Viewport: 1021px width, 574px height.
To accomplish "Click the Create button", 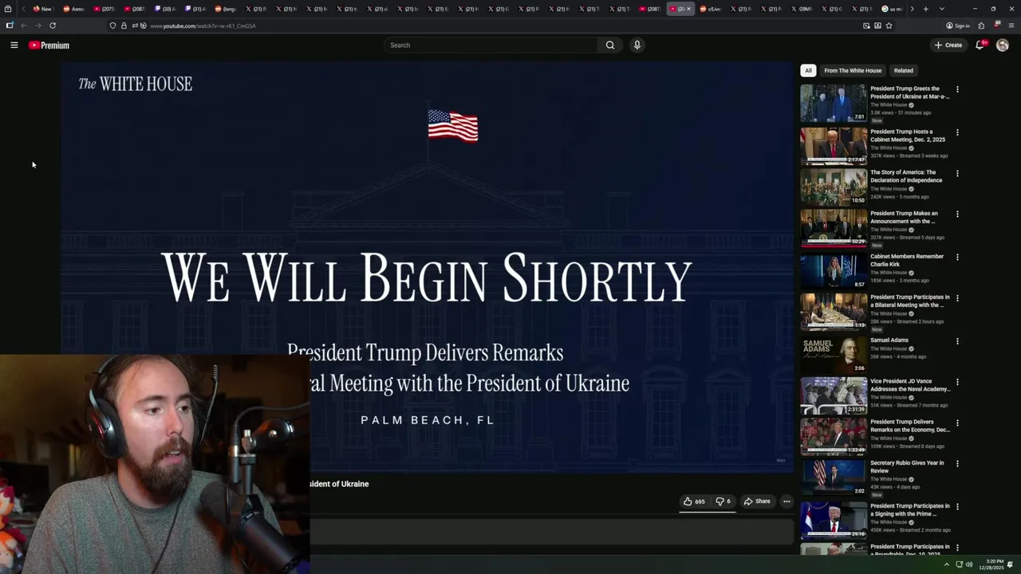I will [948, 45].
